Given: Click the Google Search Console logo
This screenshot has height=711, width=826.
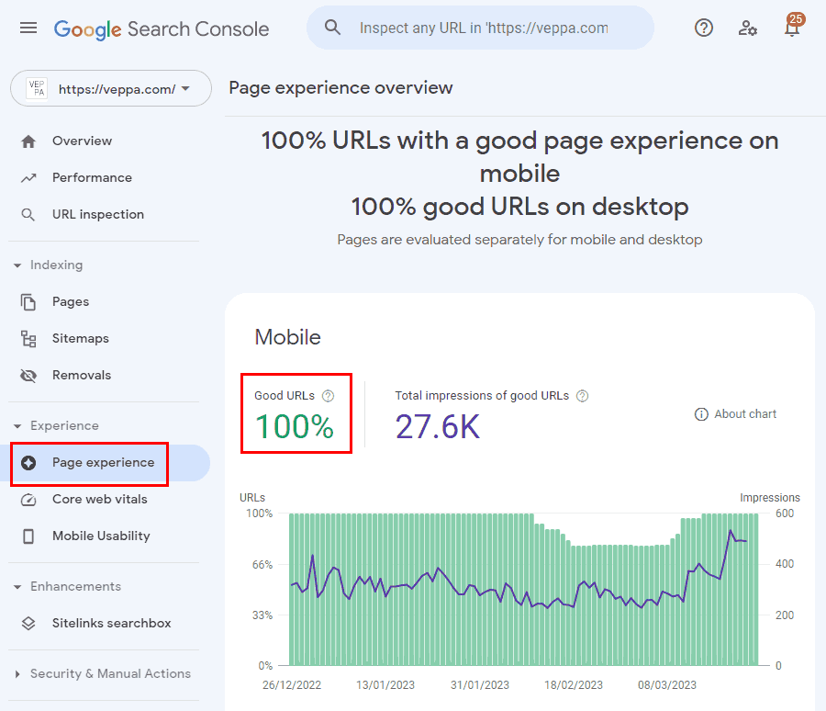Looking at the screenshot, I should click(x=162, y=29).
